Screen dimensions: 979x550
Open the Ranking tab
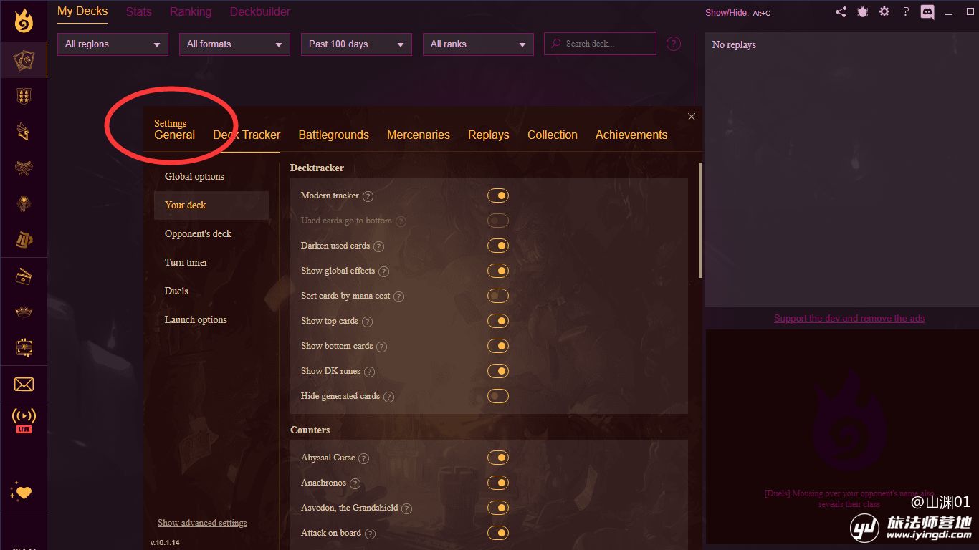click(x=191, y=11)
